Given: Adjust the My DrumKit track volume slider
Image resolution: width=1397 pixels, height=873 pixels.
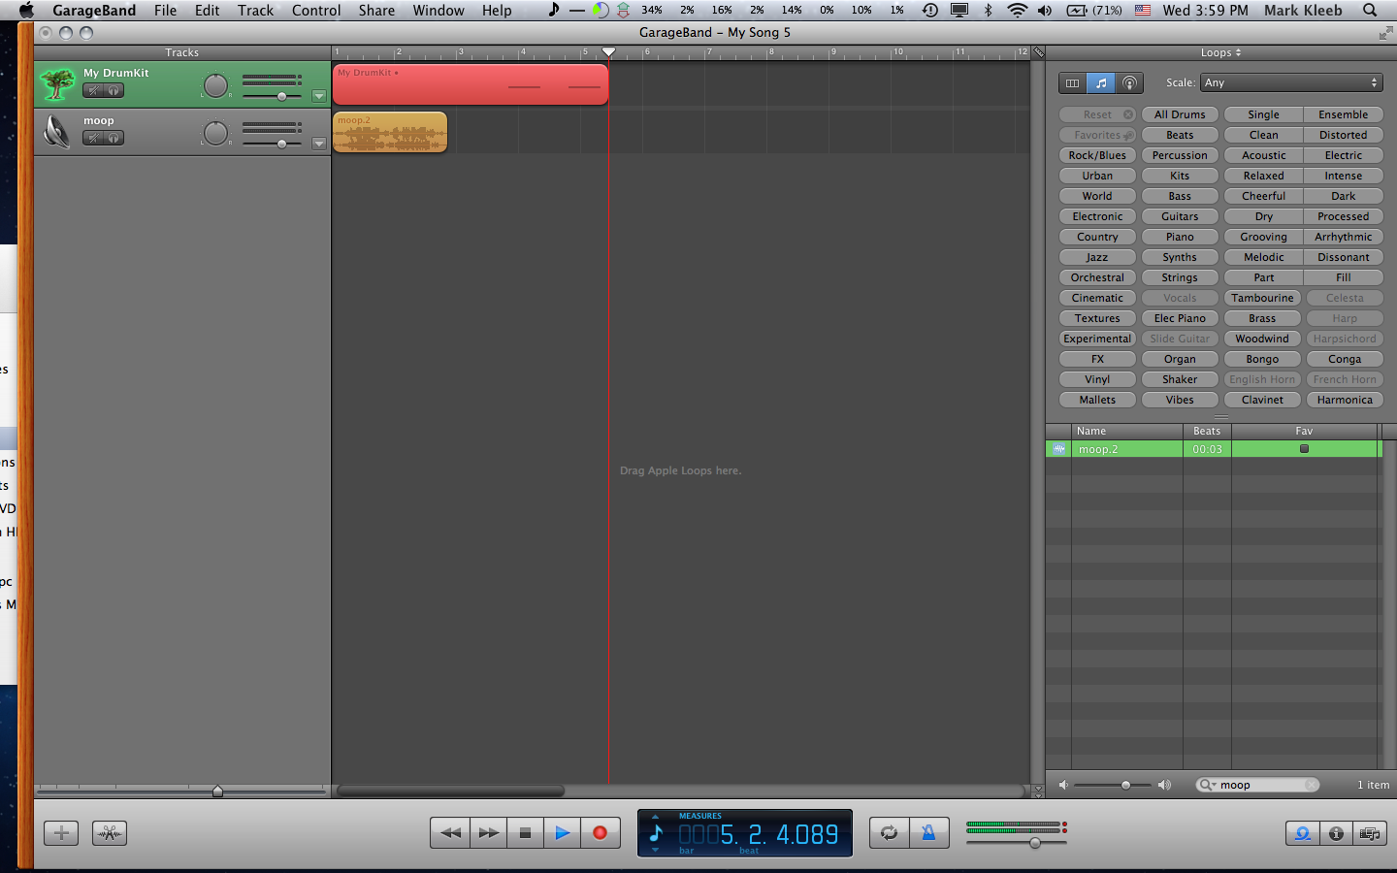Looking at the screenshot, I should tap(281, 96).
